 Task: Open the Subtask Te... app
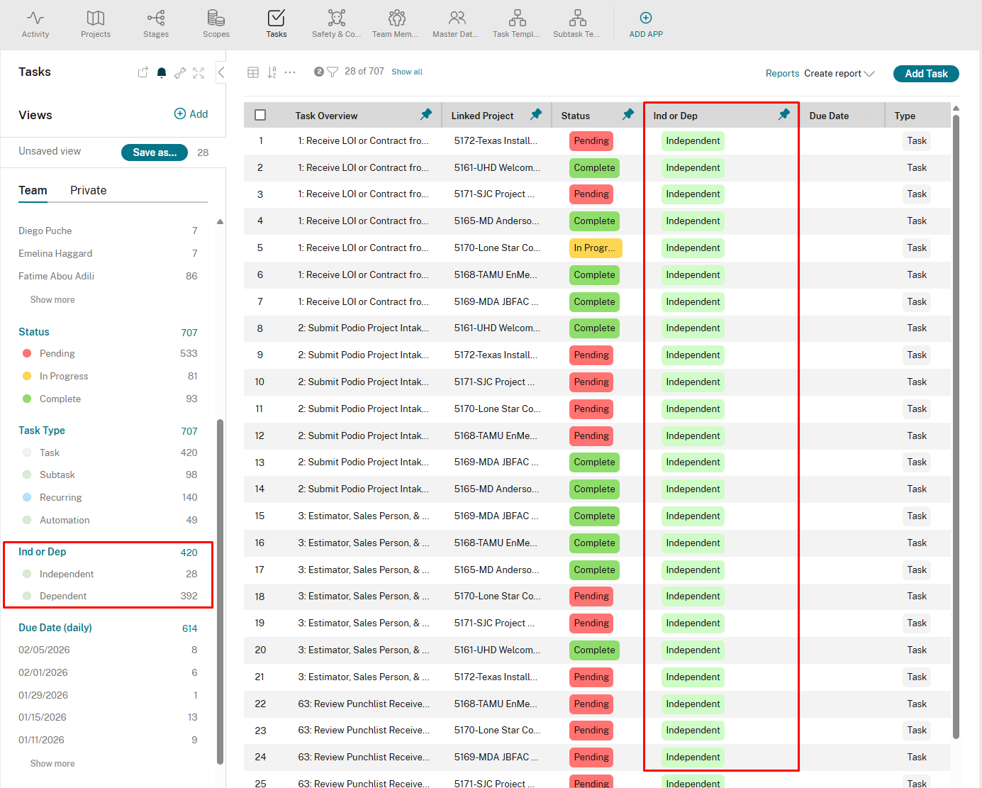pos(577,24)
